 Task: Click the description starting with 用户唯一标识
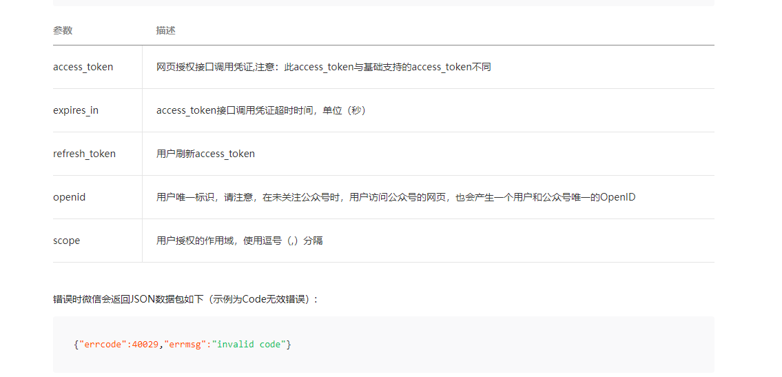[x=396, y=197]
